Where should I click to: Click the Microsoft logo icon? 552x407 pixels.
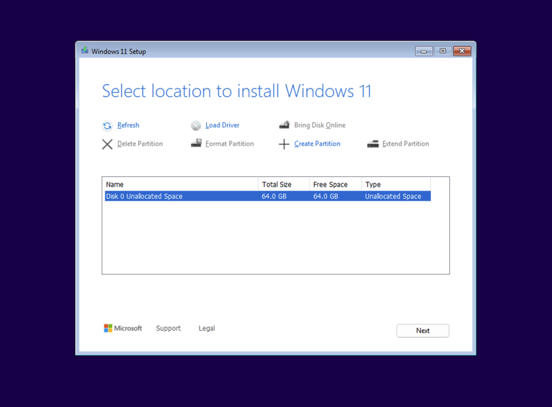[108, 328]
